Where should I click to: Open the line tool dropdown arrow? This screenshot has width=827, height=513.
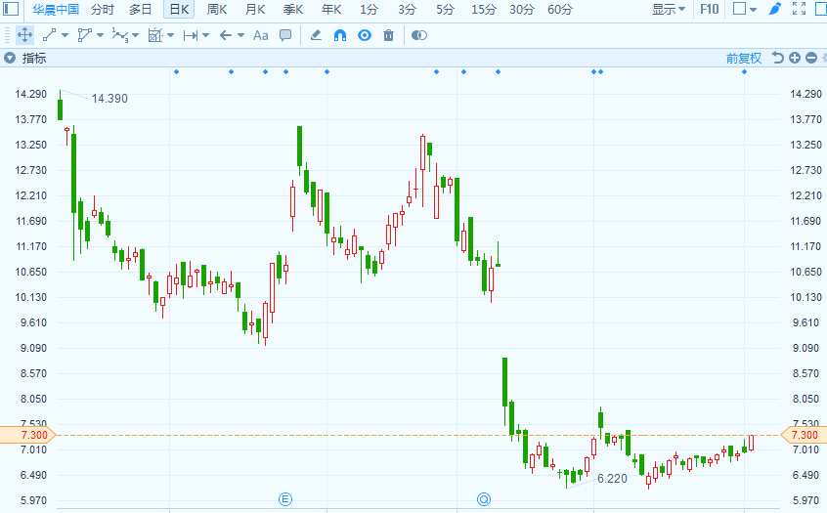click(65, 35)
